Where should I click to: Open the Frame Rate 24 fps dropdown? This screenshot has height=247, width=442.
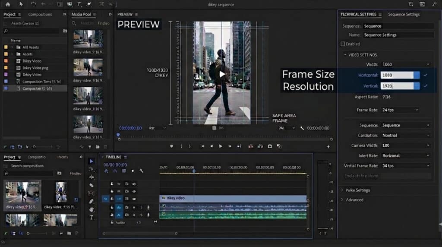[x=400, y=110]
